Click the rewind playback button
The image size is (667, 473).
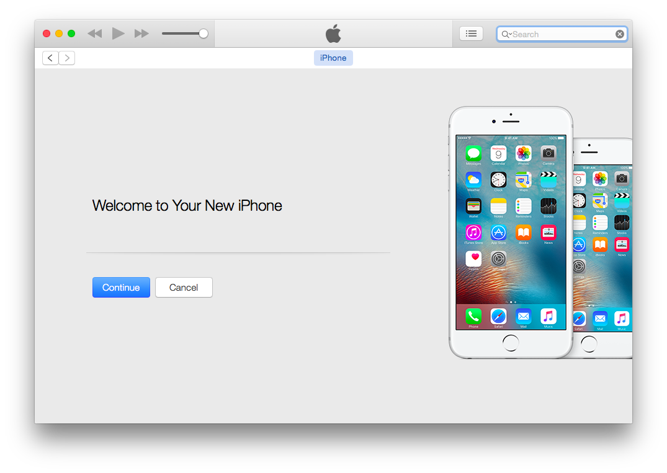pos(94,33)
